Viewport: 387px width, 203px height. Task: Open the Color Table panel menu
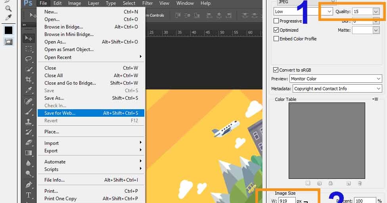coord(375,99)
